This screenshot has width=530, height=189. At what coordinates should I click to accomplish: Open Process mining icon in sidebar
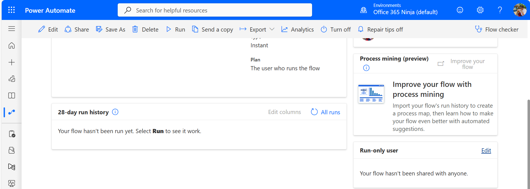(x=12, y=167)
